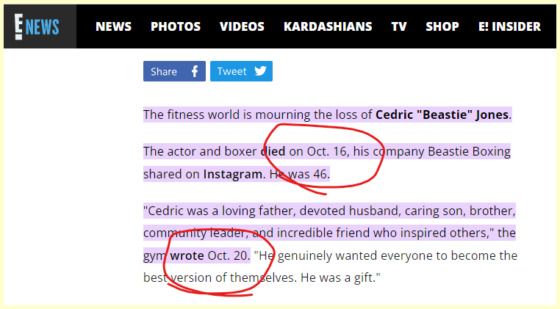560x309 pixels.
Task: Go to the PHOTOS section
Action: tap(176, 26)
